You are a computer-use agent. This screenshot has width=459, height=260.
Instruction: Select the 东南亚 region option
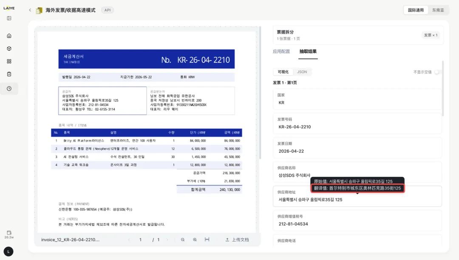[x=438, y=10]
